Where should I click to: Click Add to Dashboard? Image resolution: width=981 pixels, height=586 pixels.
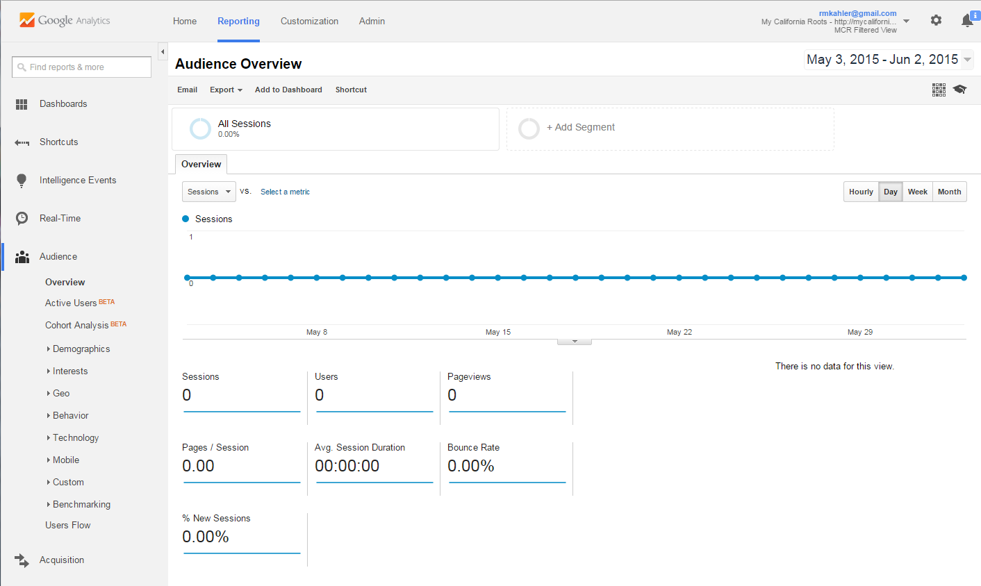[x=288, y=90]
